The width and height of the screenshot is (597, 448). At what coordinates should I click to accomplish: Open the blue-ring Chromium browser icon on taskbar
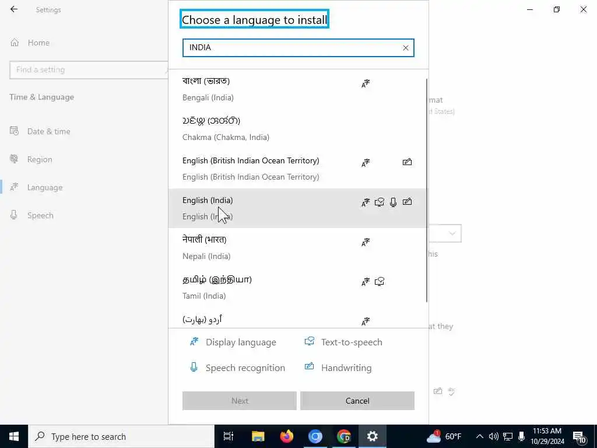(315, 436)
